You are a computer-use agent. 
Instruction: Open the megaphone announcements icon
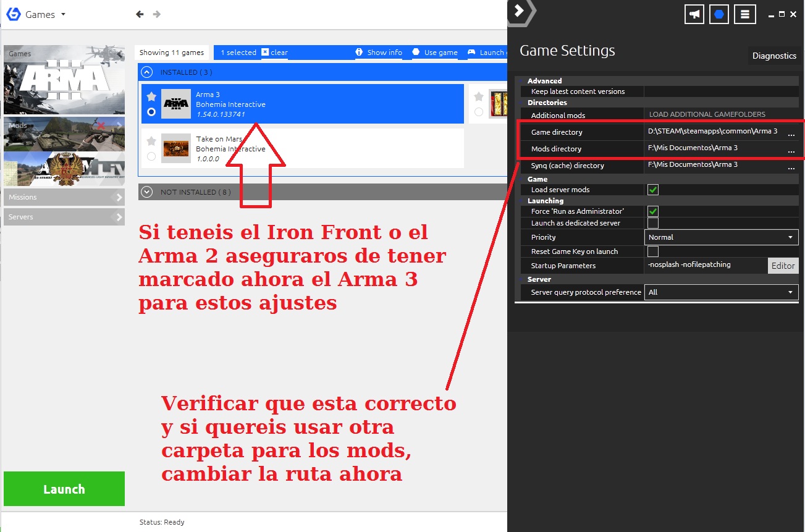[695, 14]
